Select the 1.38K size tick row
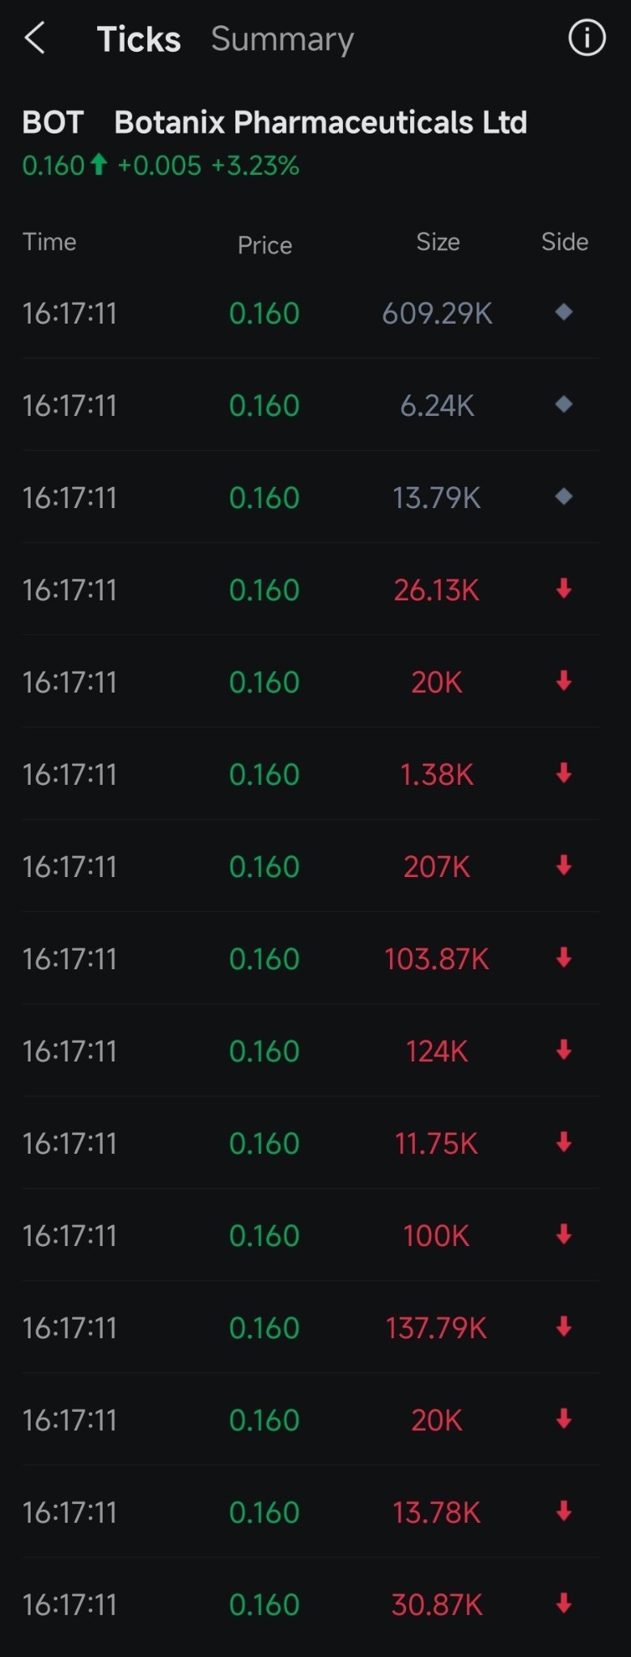 [x=311, y=774]
